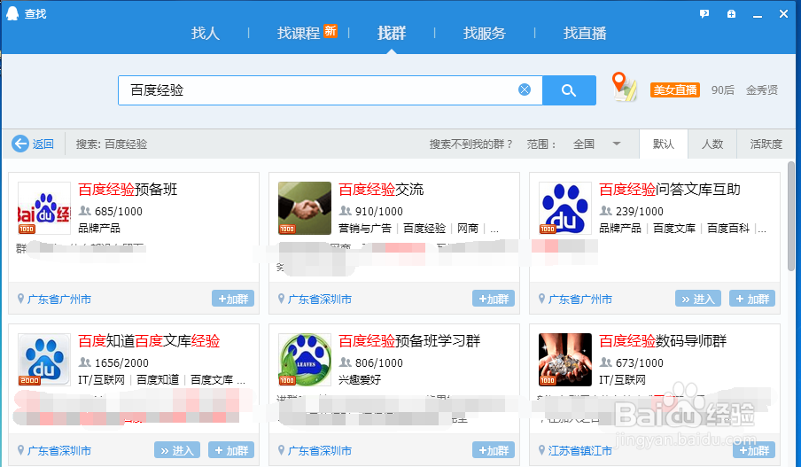Switch to the 找直播 tab
The width and height of the screenshot is (801, 467).
coord(585,33)
